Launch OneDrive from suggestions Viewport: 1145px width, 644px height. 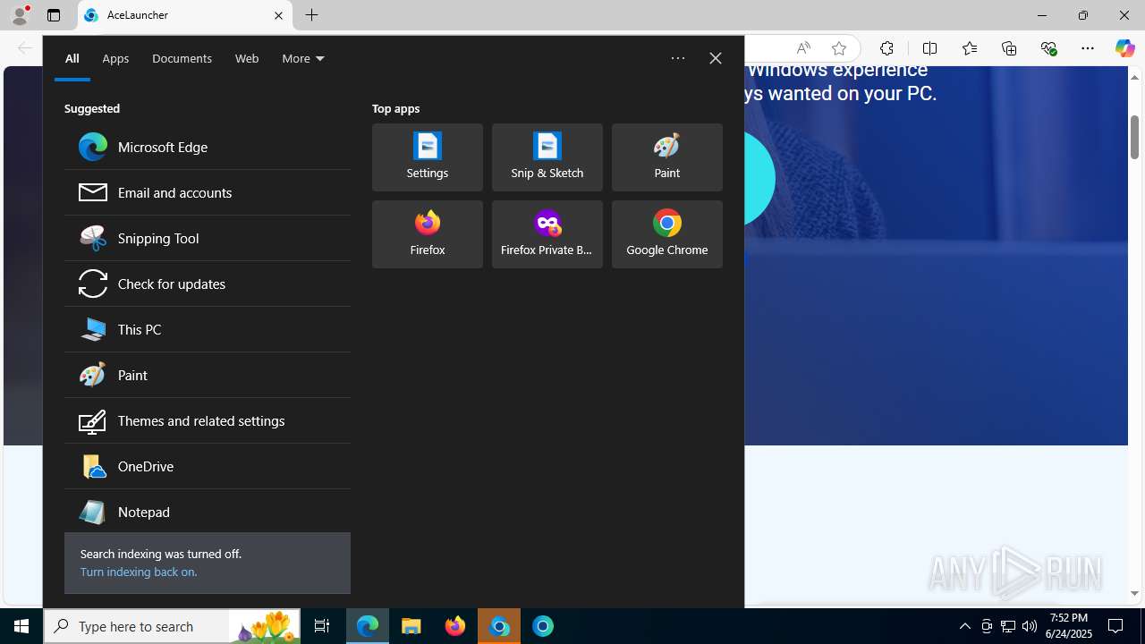pyautogui.click(x=207, y=466)
